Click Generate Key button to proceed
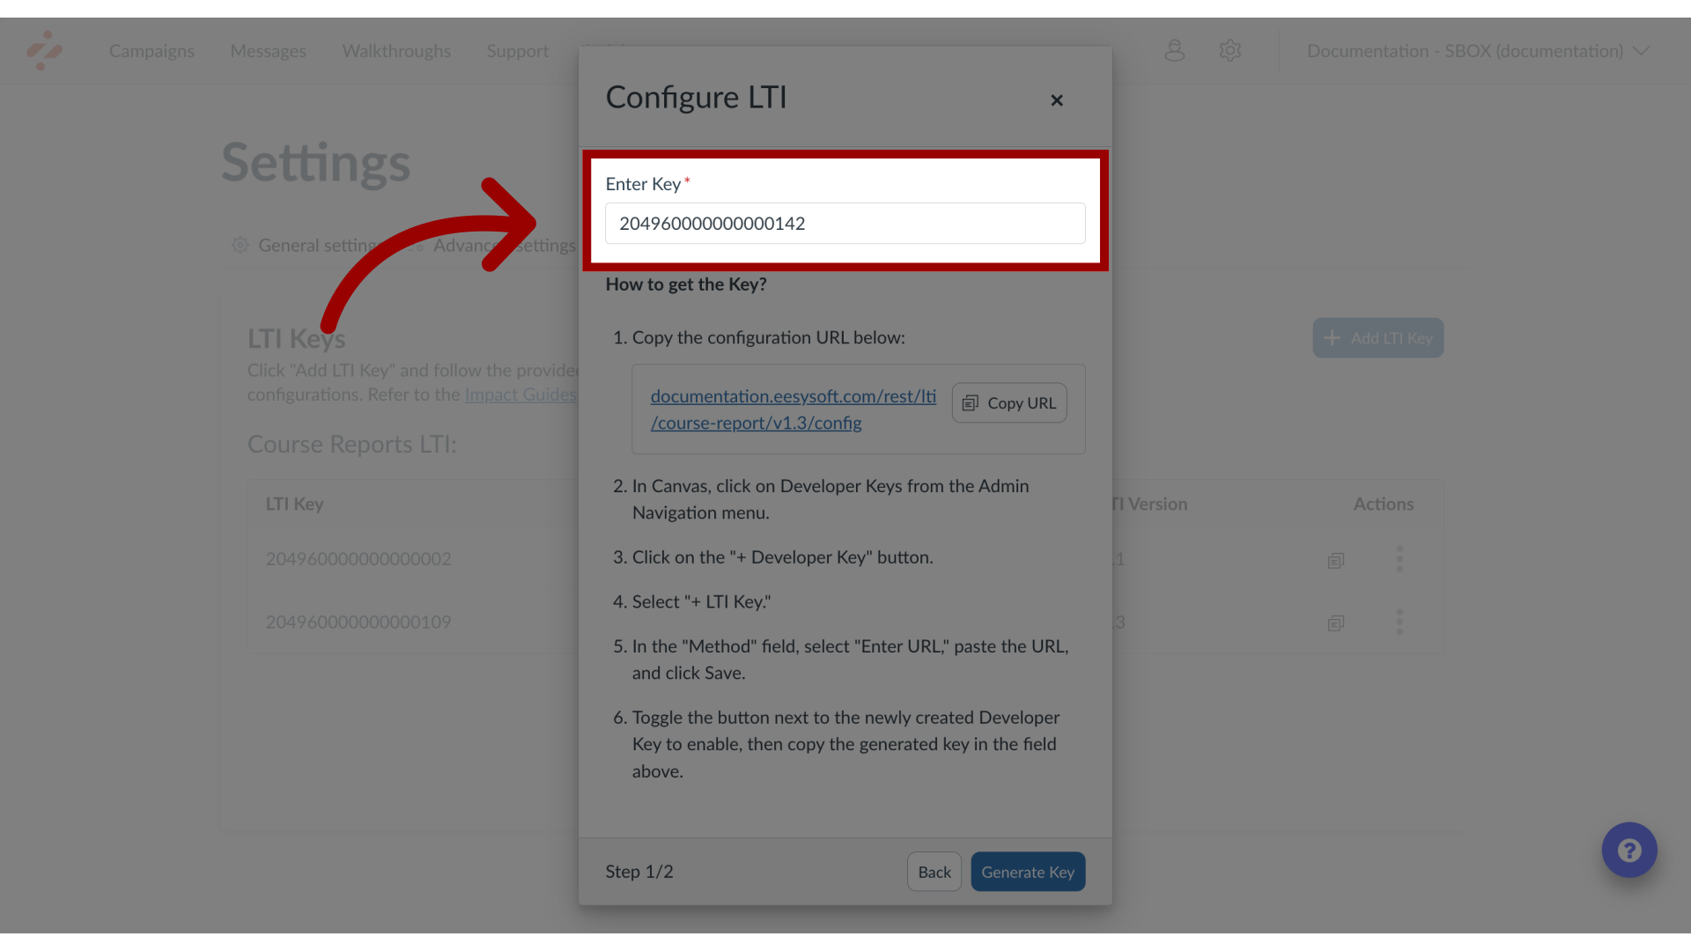 tap(1028, 871)
